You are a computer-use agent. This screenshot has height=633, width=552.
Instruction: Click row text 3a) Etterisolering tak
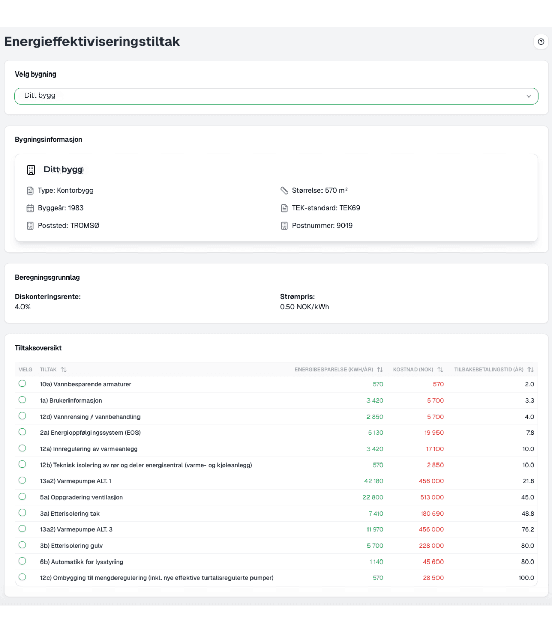click(70, 514)
